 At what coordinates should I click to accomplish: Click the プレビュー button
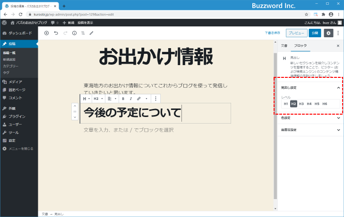pyautogui.click(x=296, y=33)
